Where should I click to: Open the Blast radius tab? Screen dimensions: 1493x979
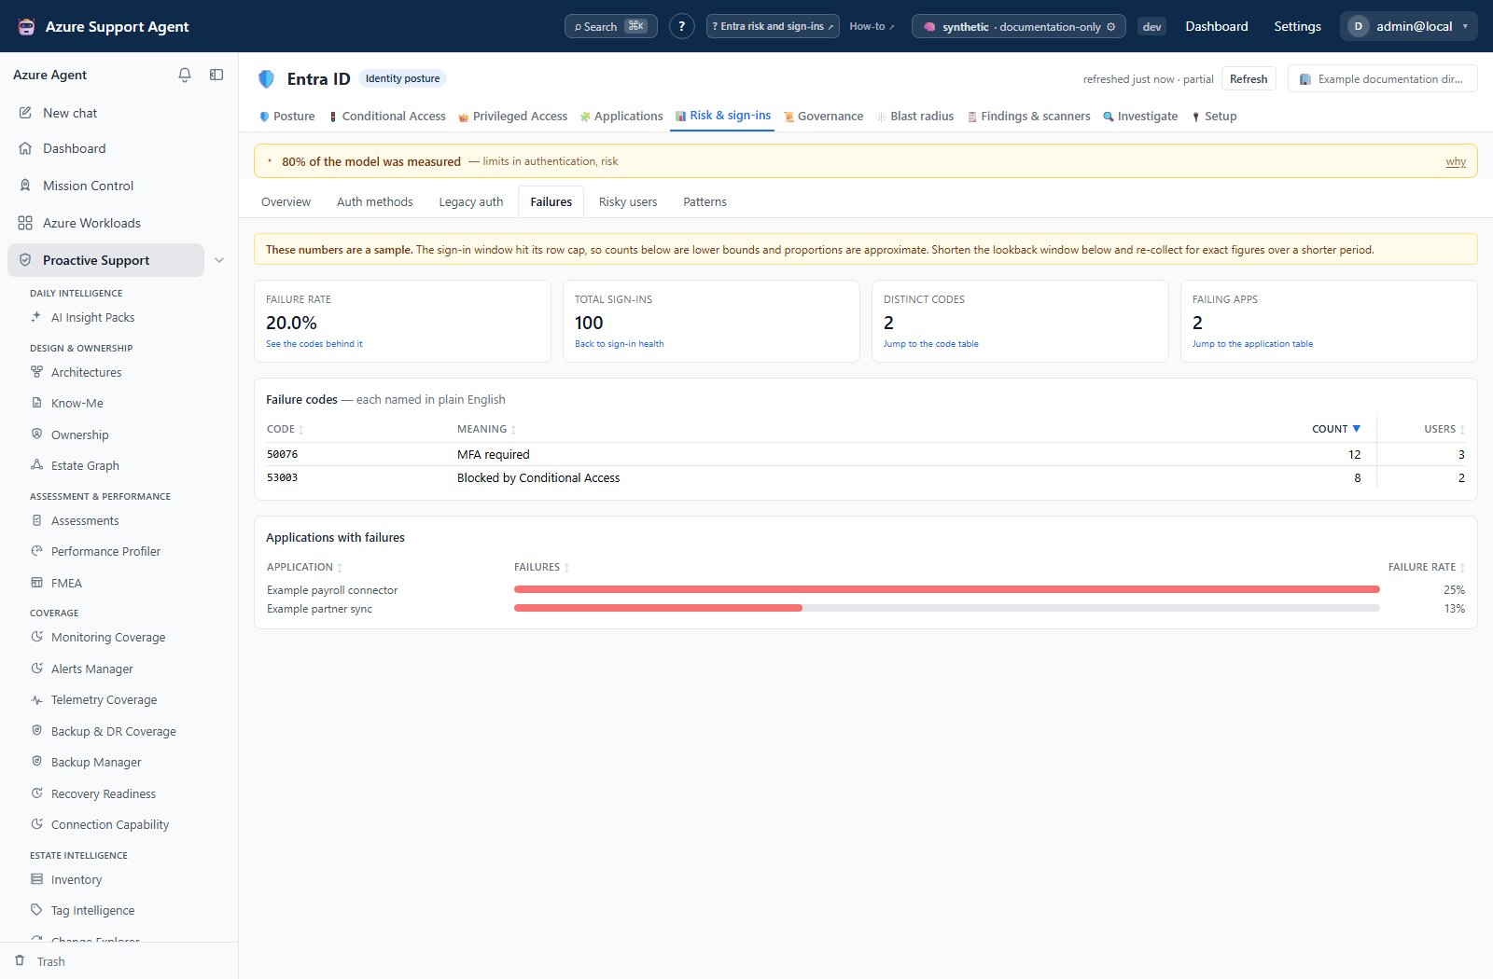pos(914,117)
